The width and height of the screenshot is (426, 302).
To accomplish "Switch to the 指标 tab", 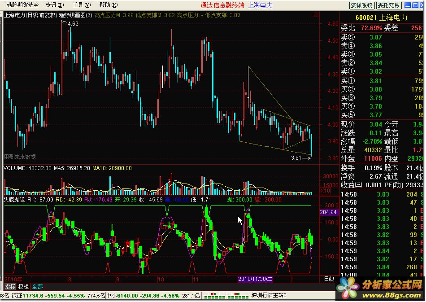I will click(10, 286).
